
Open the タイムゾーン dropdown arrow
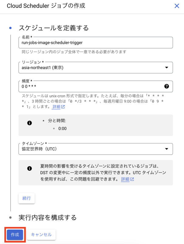[166, 149]
